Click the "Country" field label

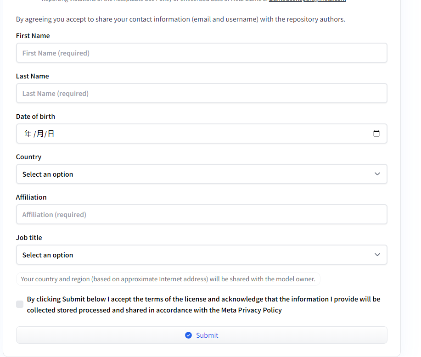coord(28,157)
